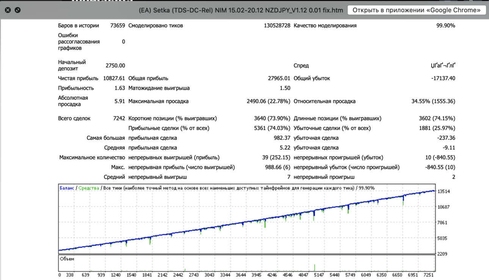
Task: Click the 'Баланс' legend label in chart
Action: coord(67,188)
